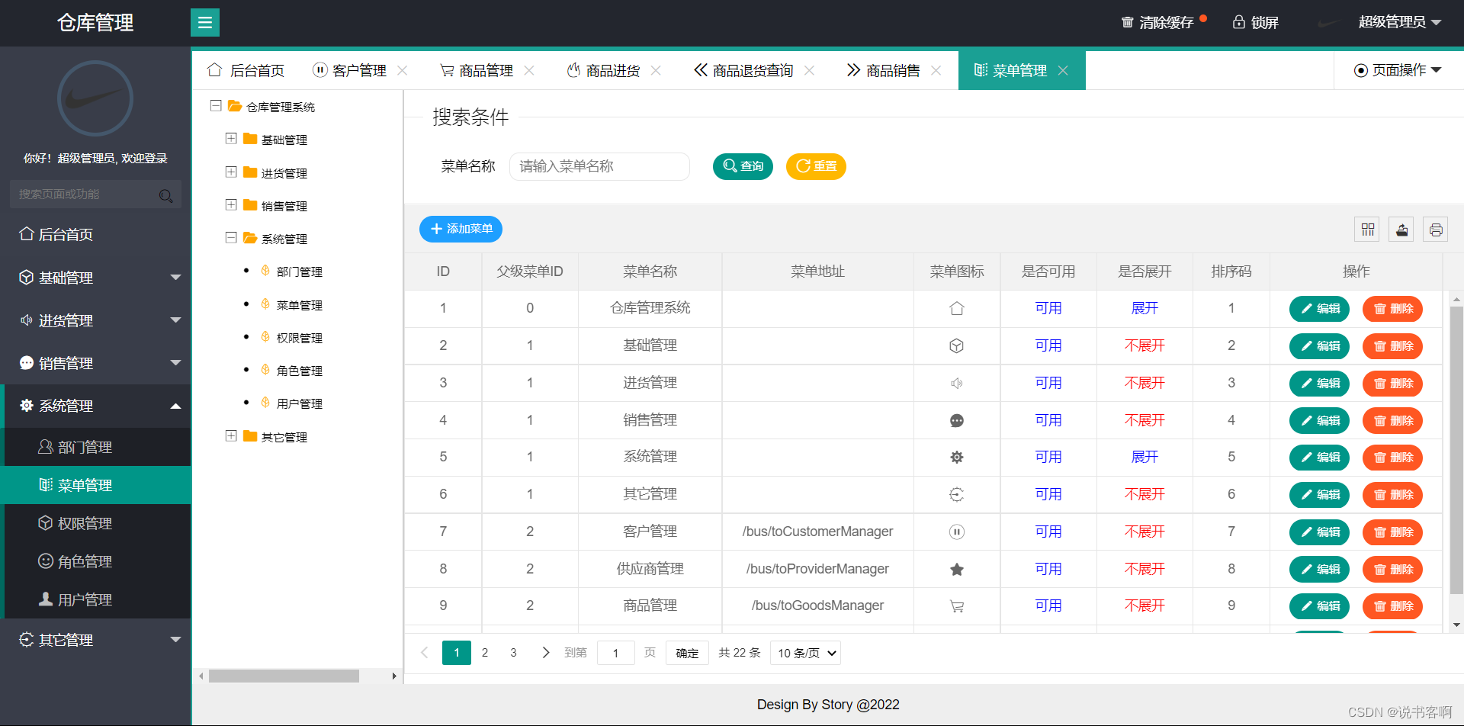Click the chat bubble icon in row 销售管理
This screenshot has width=1464, height=726.
(957, 421)
